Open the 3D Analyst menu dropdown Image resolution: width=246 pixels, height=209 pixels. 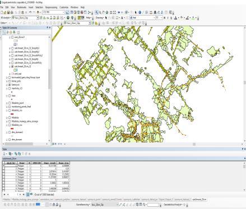(6, 18)
